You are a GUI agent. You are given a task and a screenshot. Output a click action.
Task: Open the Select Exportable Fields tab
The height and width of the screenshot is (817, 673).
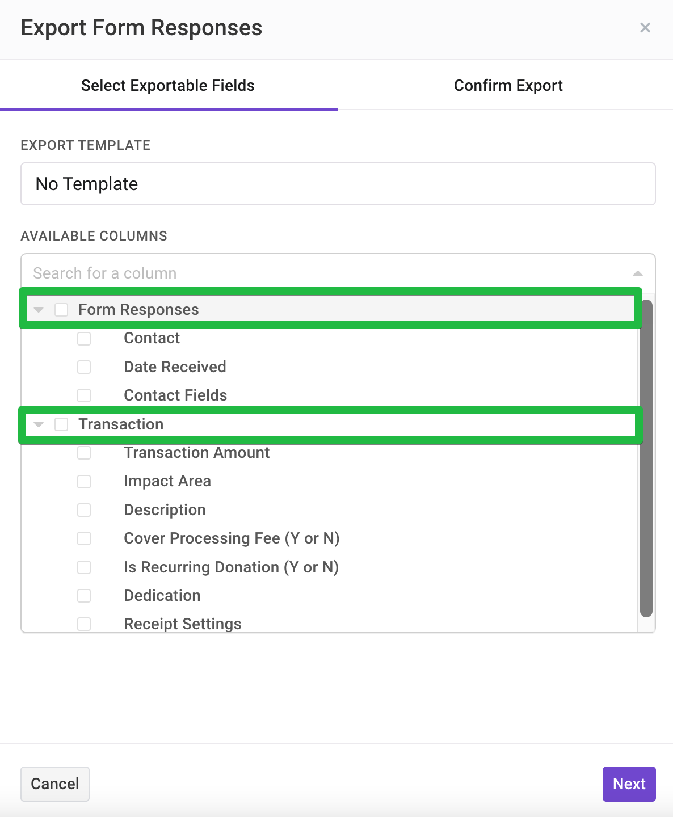168,86
